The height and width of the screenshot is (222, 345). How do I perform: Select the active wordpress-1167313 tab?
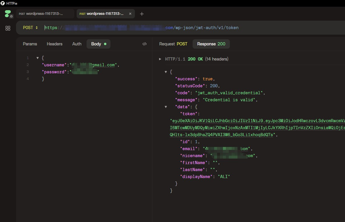coord(105,14)
